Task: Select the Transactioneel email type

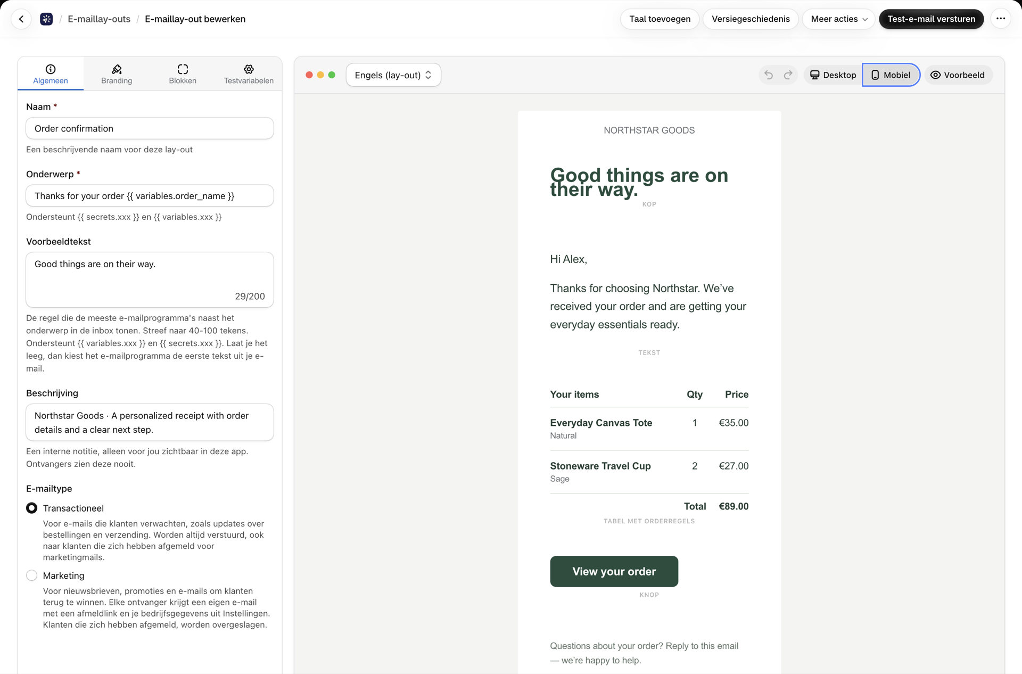Action: [32, 508]
